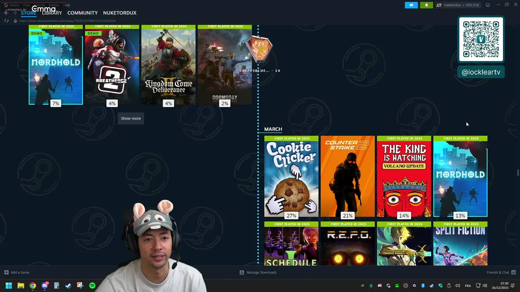Image resolution: width=520 pixels, height=292 pixels.
Task: Open the R.E.P.O. game tile
Action: pyautogui.click(x=348, y=244)
